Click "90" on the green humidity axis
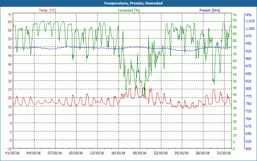257x161 pixels. (x=235, y=27)
